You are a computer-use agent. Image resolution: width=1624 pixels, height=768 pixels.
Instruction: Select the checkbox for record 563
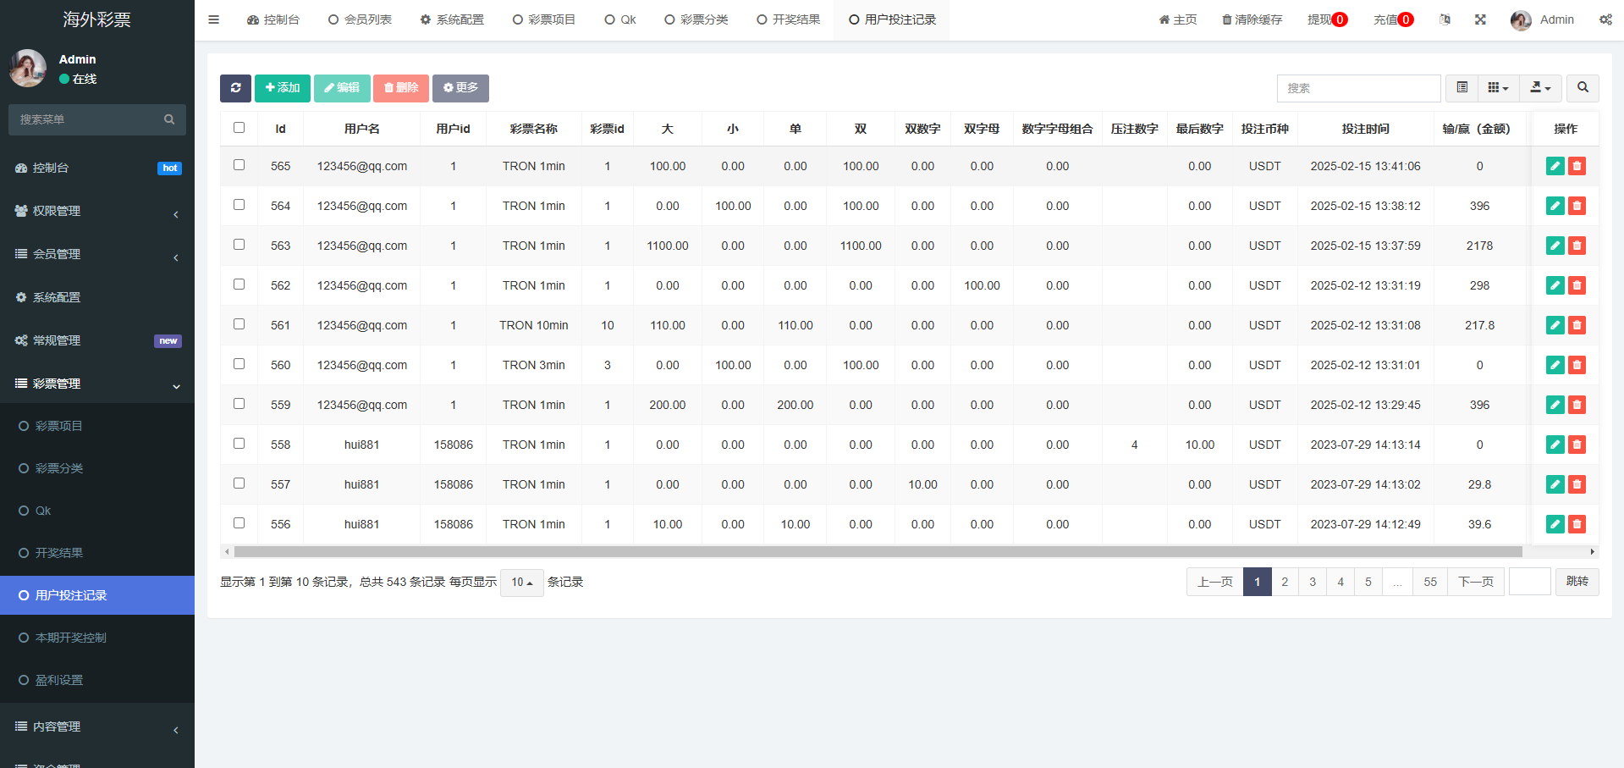click(x=239, y=245)
